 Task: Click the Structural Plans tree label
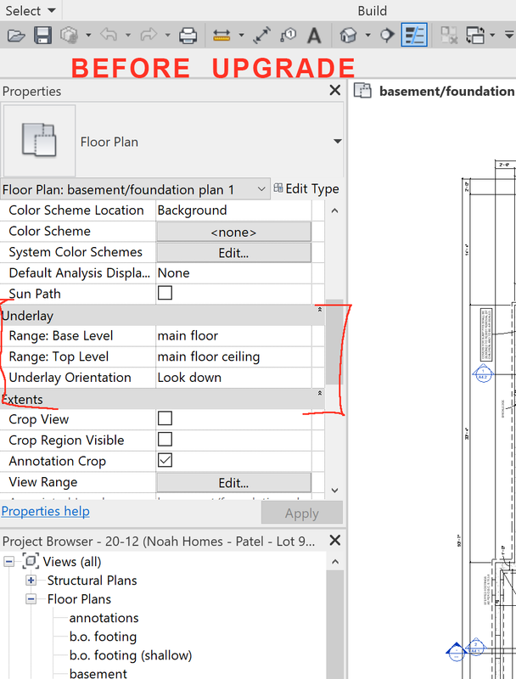pyautogui.click(x=93, y=581)
